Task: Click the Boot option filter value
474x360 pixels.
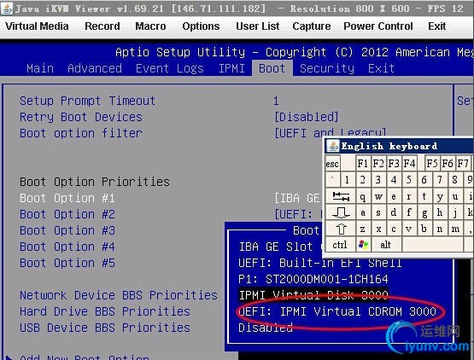Action: coord(331,133)
